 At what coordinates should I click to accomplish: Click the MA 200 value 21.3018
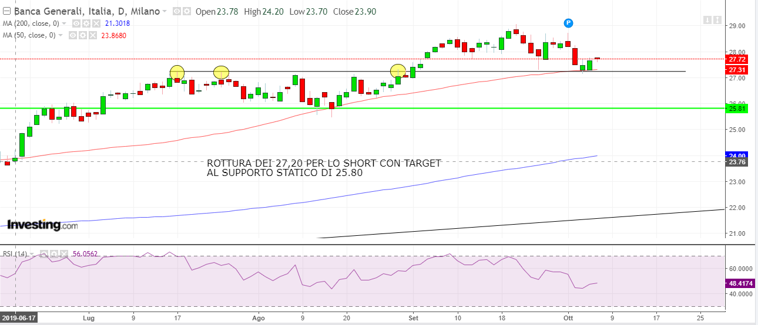(x=117, y=23)
